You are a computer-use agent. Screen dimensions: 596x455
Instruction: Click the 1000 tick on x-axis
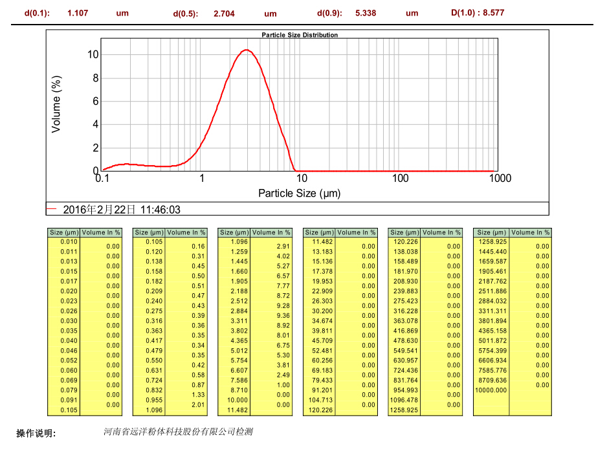499,178
